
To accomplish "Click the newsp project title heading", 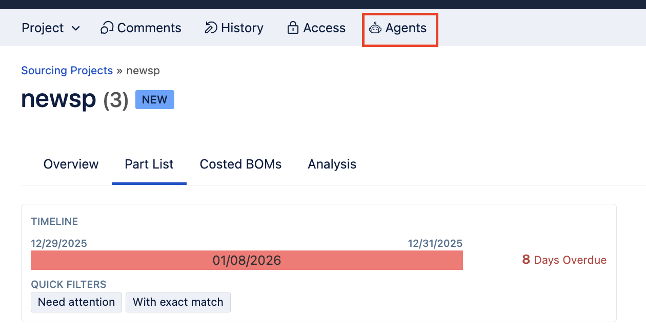I will [58, 99].
